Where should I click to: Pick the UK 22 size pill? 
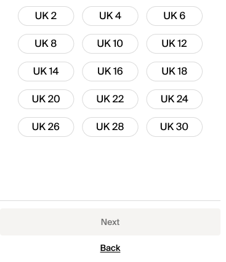point(110,99)
